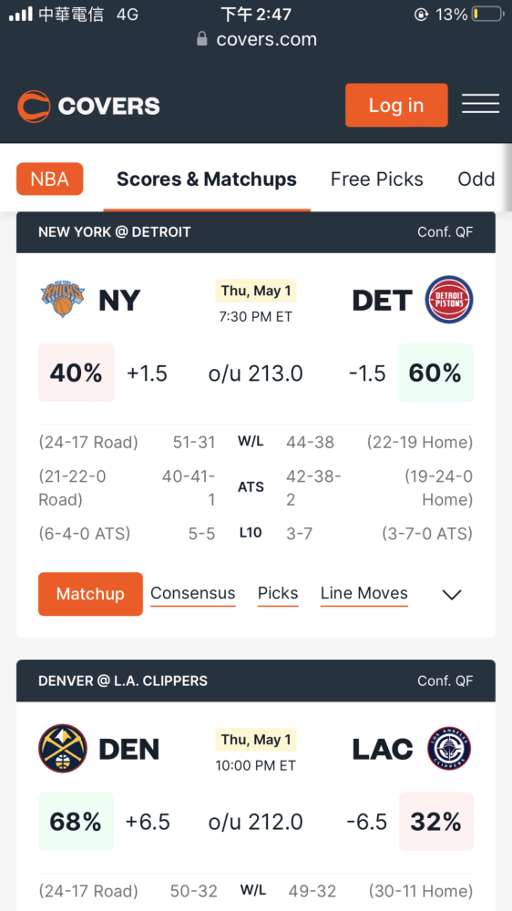Open the NBA league selector
512x911 pixels.
(50, 179)
